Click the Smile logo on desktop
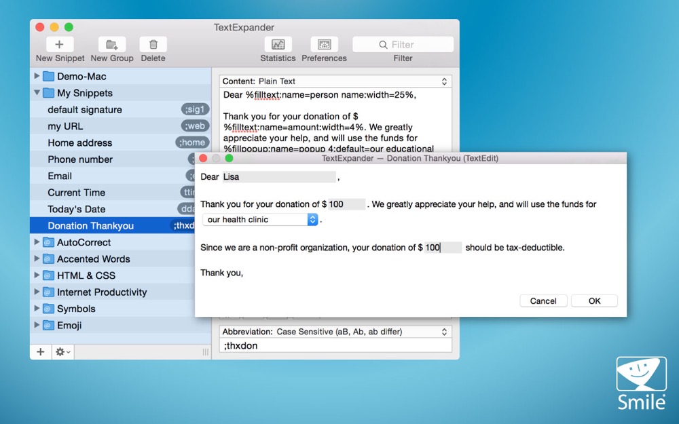679x424 pixels. pyautogui.click(x=641, y=383)
